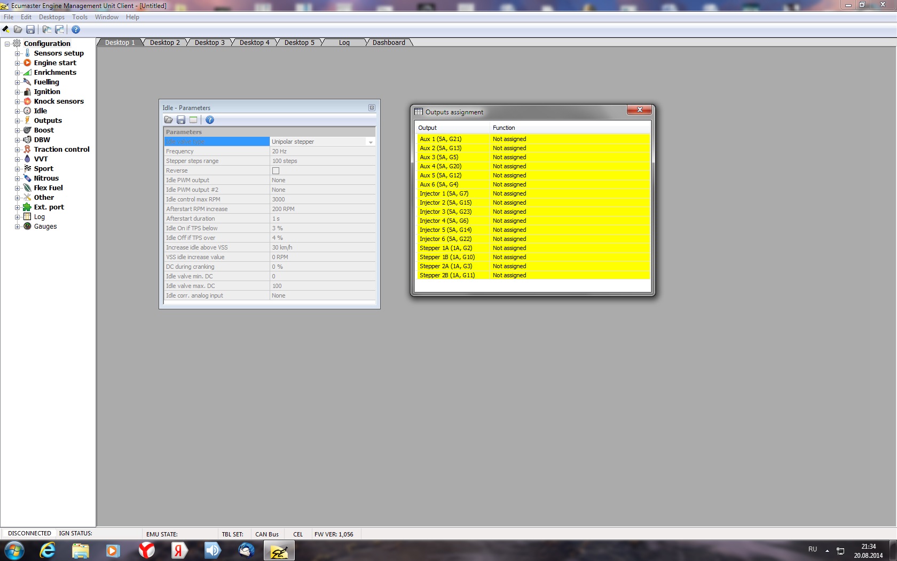Click the blue help icon in main toolbar
This screenshot has height=561, width=897.
pyautogui.click(x=76, y=29)
